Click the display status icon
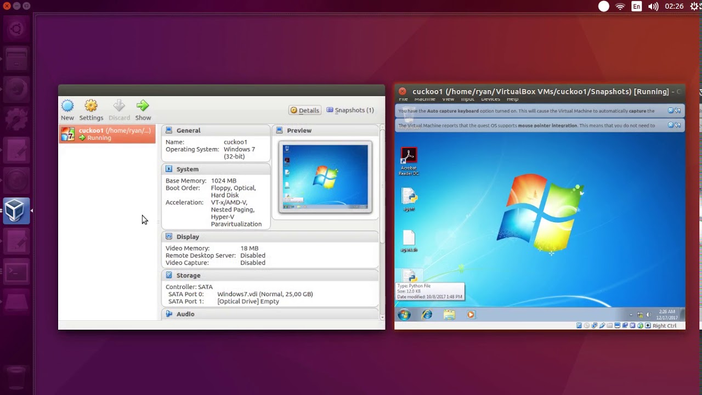The image size is (702, 395). point(617,325)
